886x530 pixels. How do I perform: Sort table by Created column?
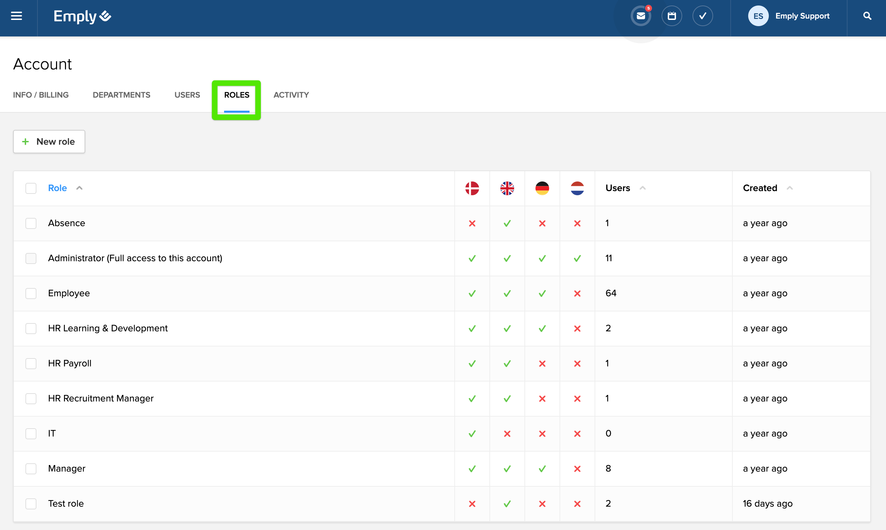pyautogui.click(x=760, y=188)
